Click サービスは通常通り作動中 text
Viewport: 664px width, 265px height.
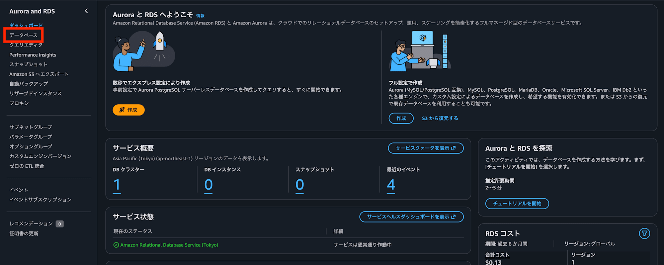(x=363, y=245)
